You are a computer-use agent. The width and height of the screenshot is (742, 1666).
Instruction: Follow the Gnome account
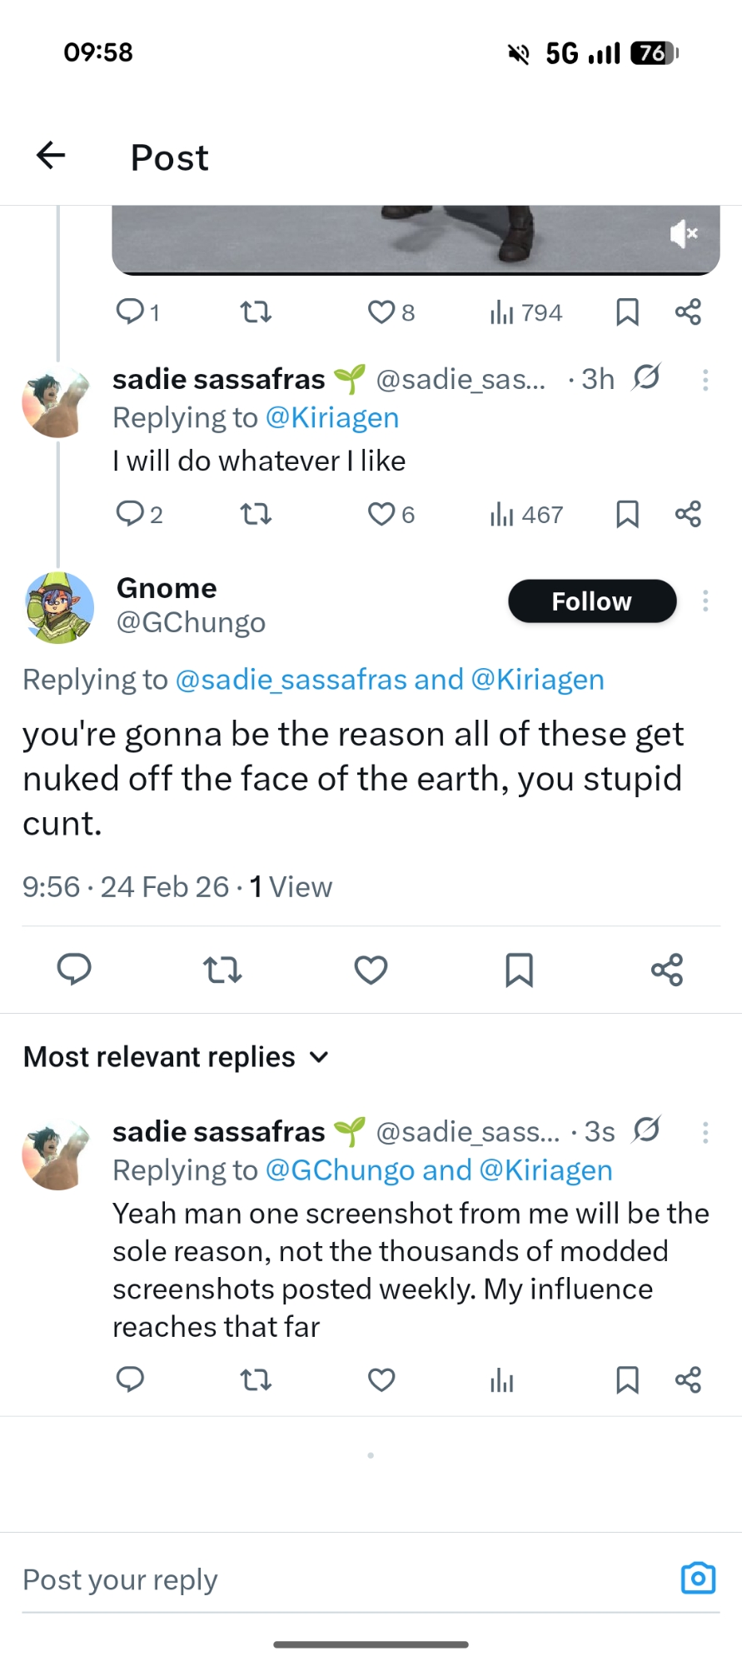pos(592,601)
